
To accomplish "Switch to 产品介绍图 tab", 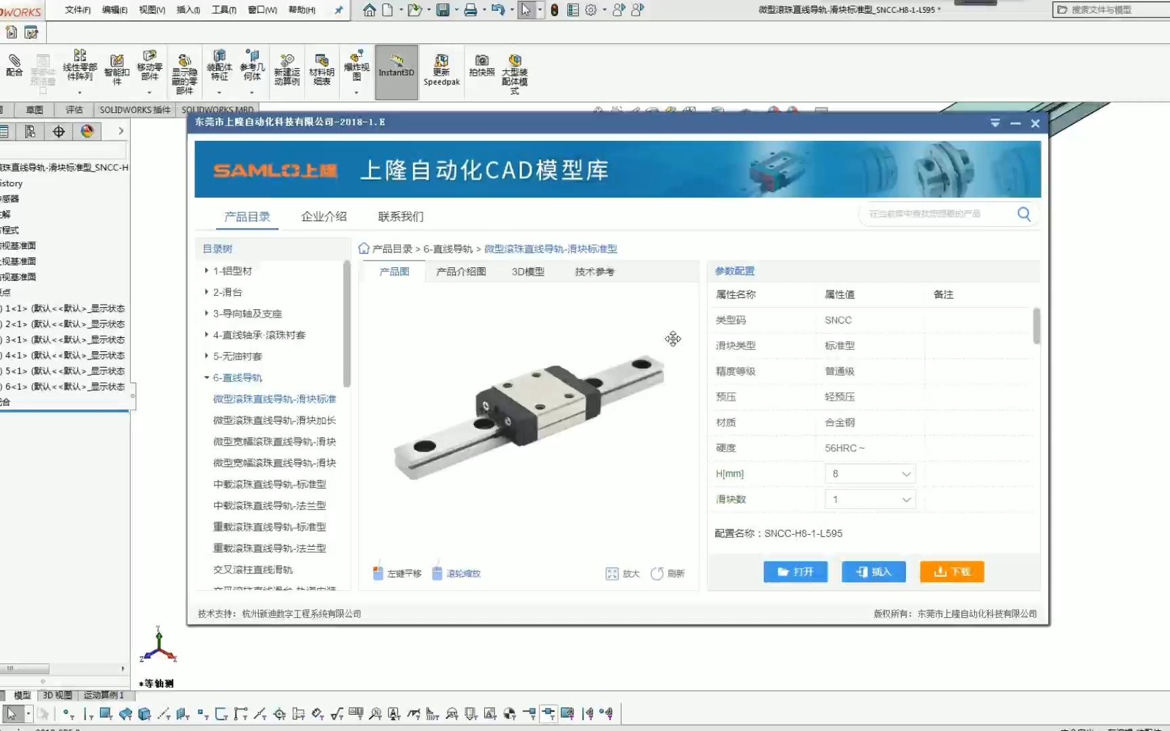I will pos(461,271).
